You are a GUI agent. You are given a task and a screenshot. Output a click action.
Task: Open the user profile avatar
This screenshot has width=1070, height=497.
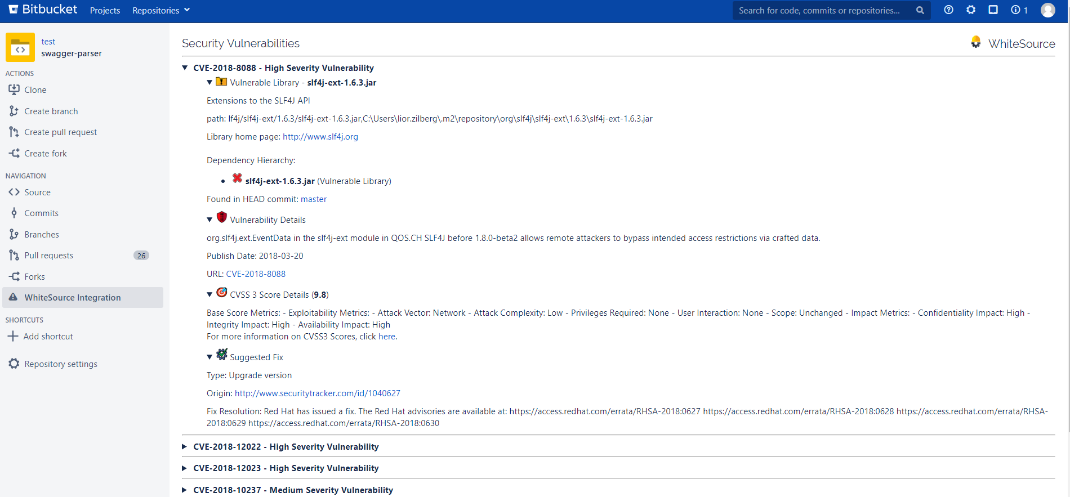1048,10
